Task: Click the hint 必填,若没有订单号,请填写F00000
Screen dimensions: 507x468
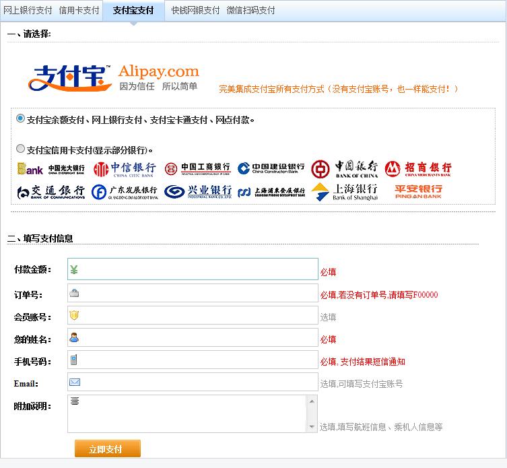Action: pyautogui.click(x=379, y=295)
